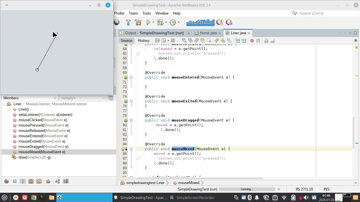Collapse the mouseMoved method fold at line 85

point(131,149)
